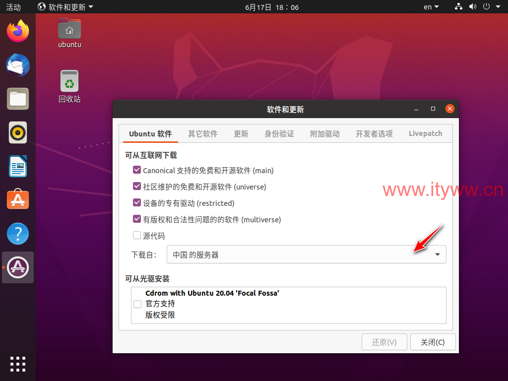
Task: Switch to the Livepatch tab
Action: pos(425,134)
